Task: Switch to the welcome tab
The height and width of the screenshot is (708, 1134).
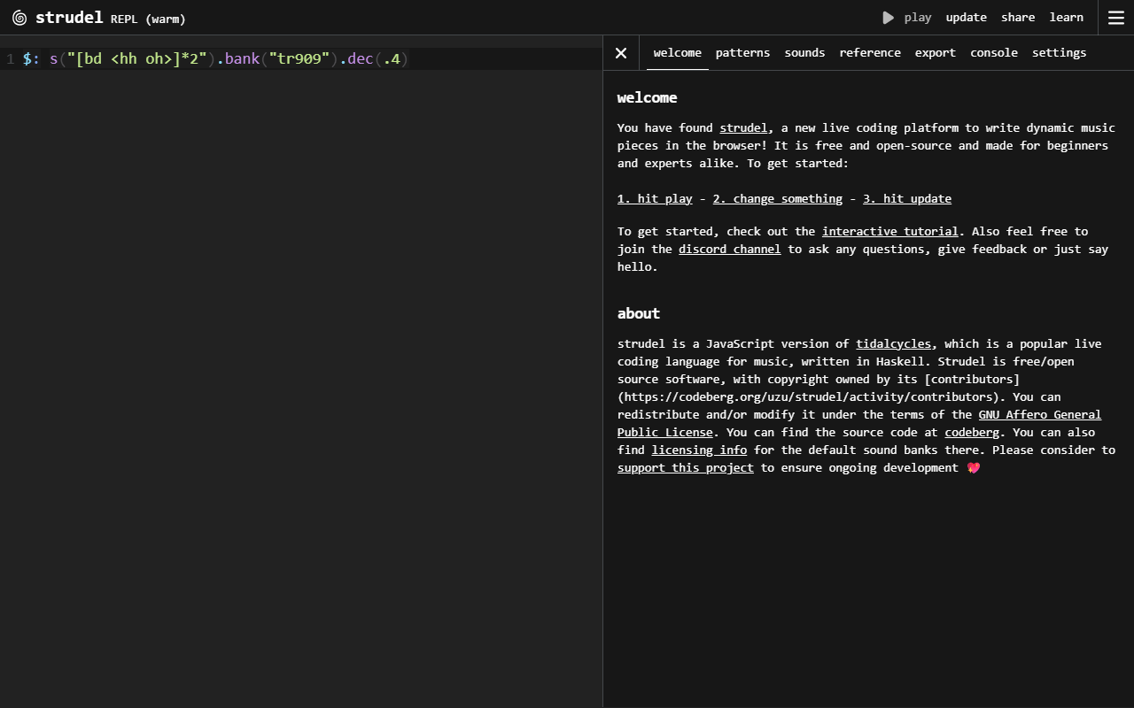Action: [678, 53]
